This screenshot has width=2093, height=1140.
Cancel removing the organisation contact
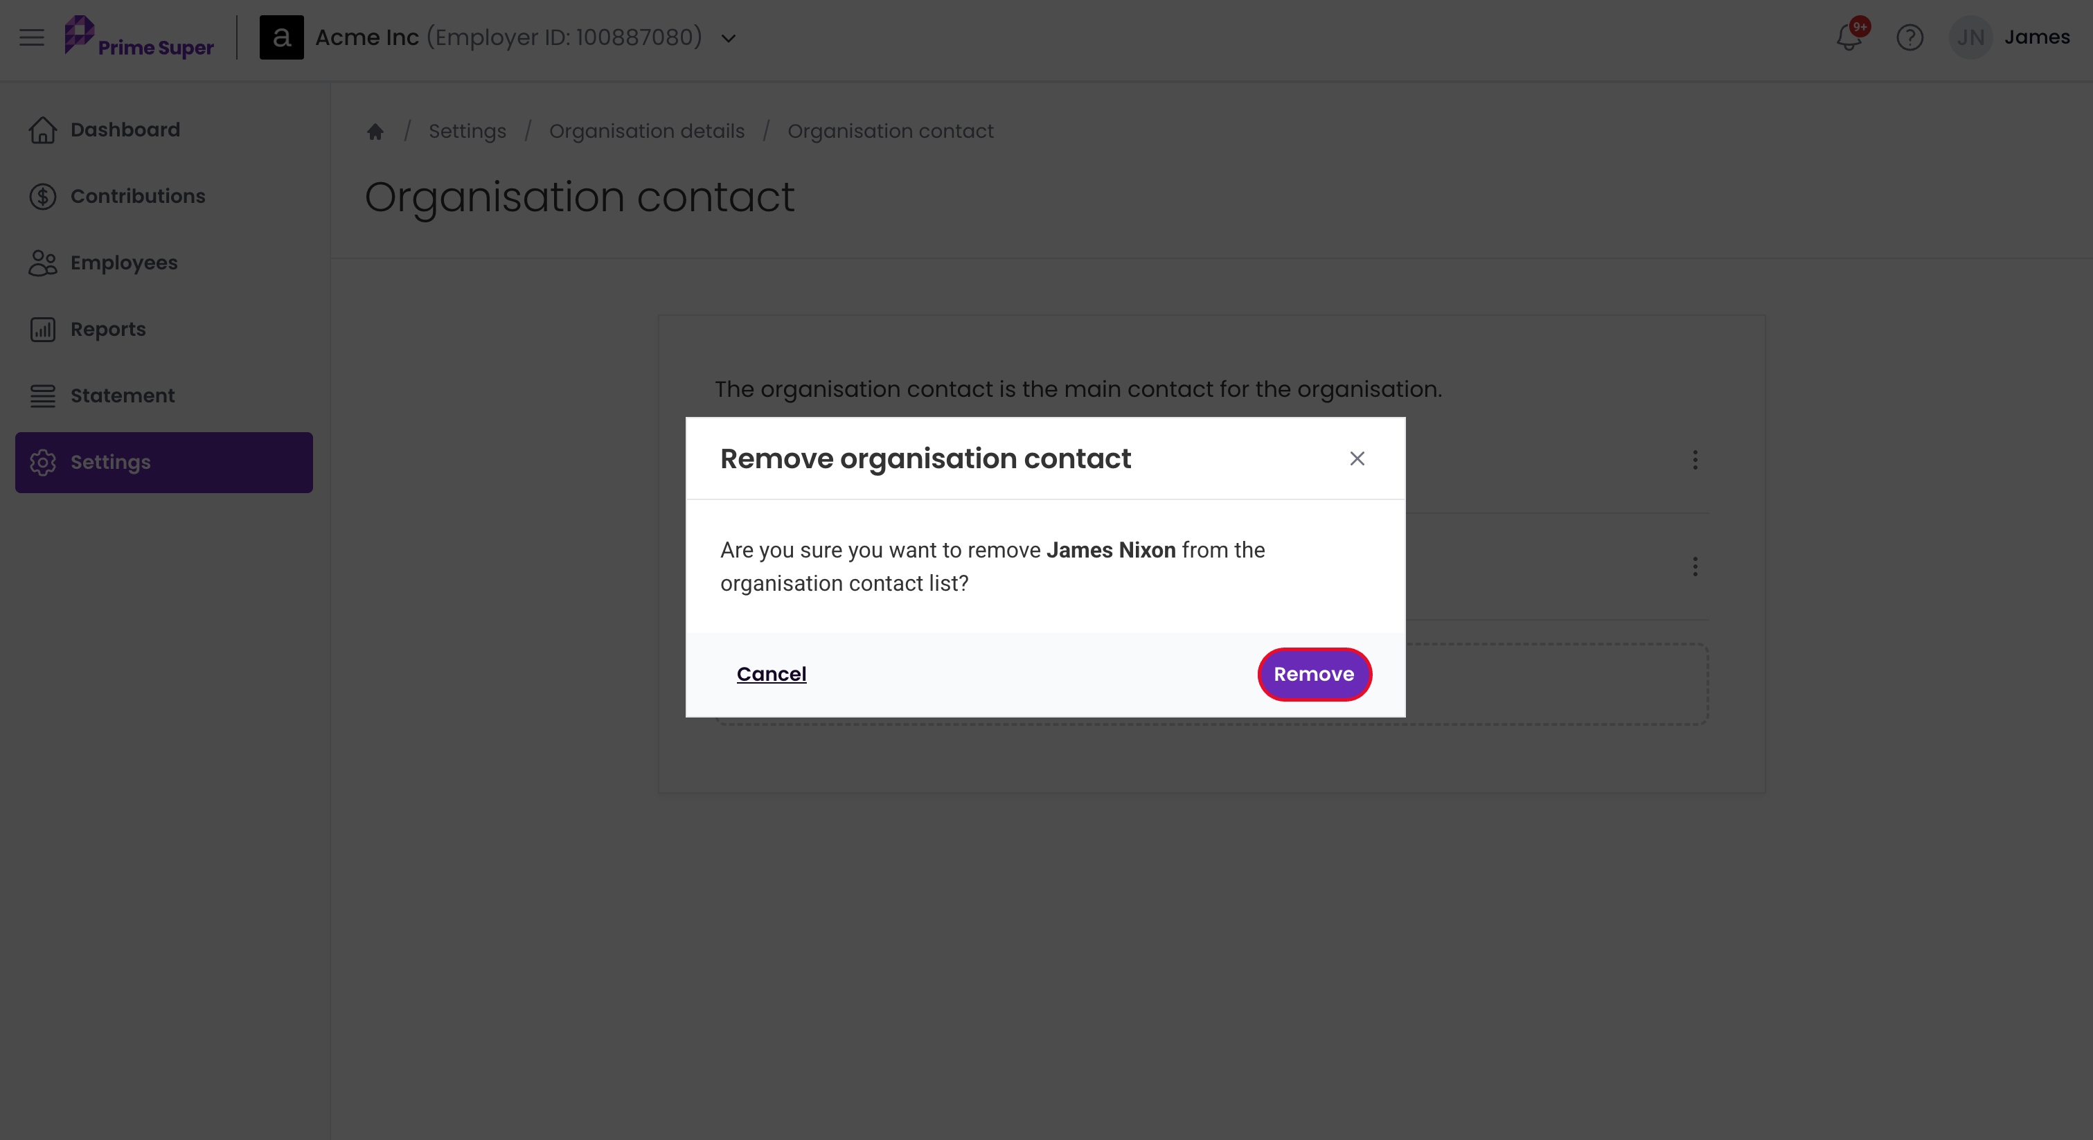(771, 675)
